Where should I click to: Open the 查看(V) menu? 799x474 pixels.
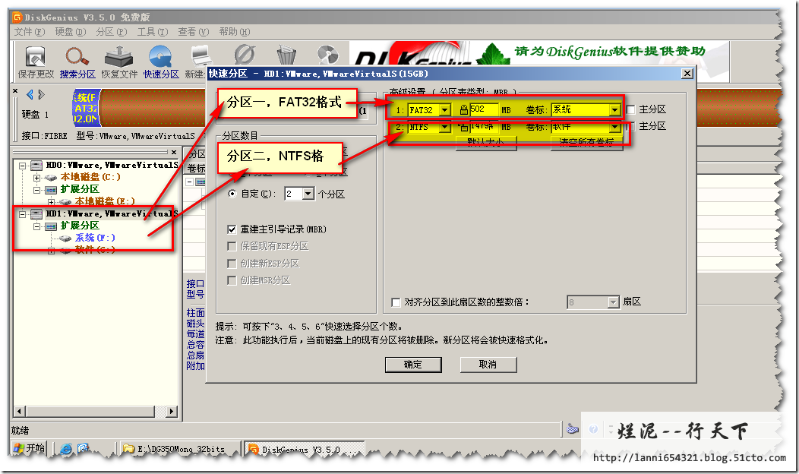pos(194,32)
